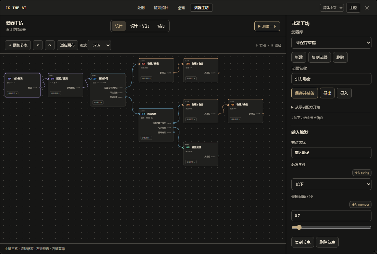This screenshot has width=377, height=254.
Task: Click the 输入 badge on 输入触发 node
Action: (10, 79)
